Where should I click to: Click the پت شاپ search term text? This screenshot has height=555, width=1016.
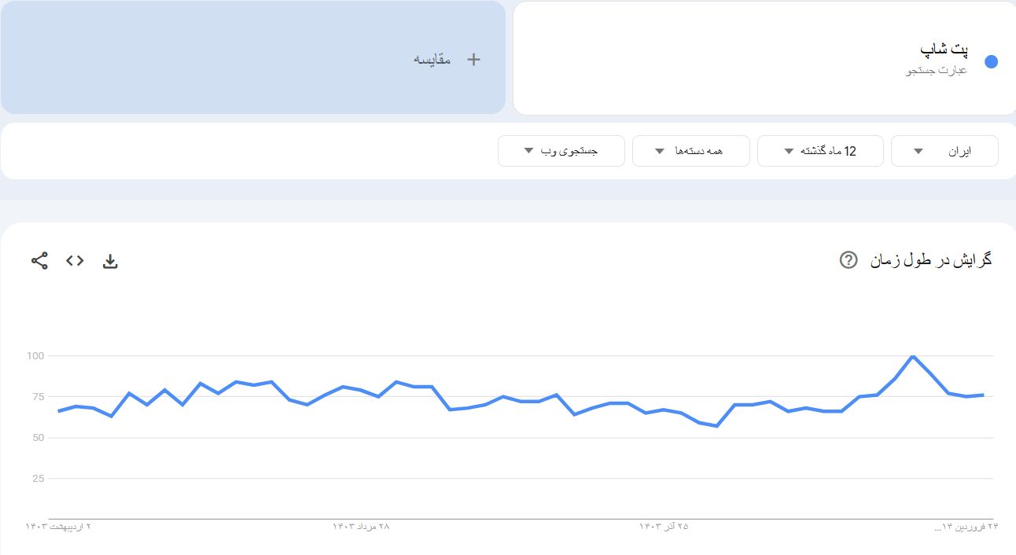[x=944, y=50]
